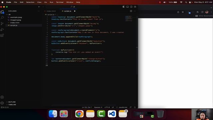Image resolution: width=213 pixels, height=120 pixels.
Task: Open Spotlight search in menu bar
Action: pyautogui.click(x=186, y=2)
